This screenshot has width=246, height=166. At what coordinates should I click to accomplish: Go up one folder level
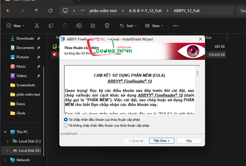36,11
